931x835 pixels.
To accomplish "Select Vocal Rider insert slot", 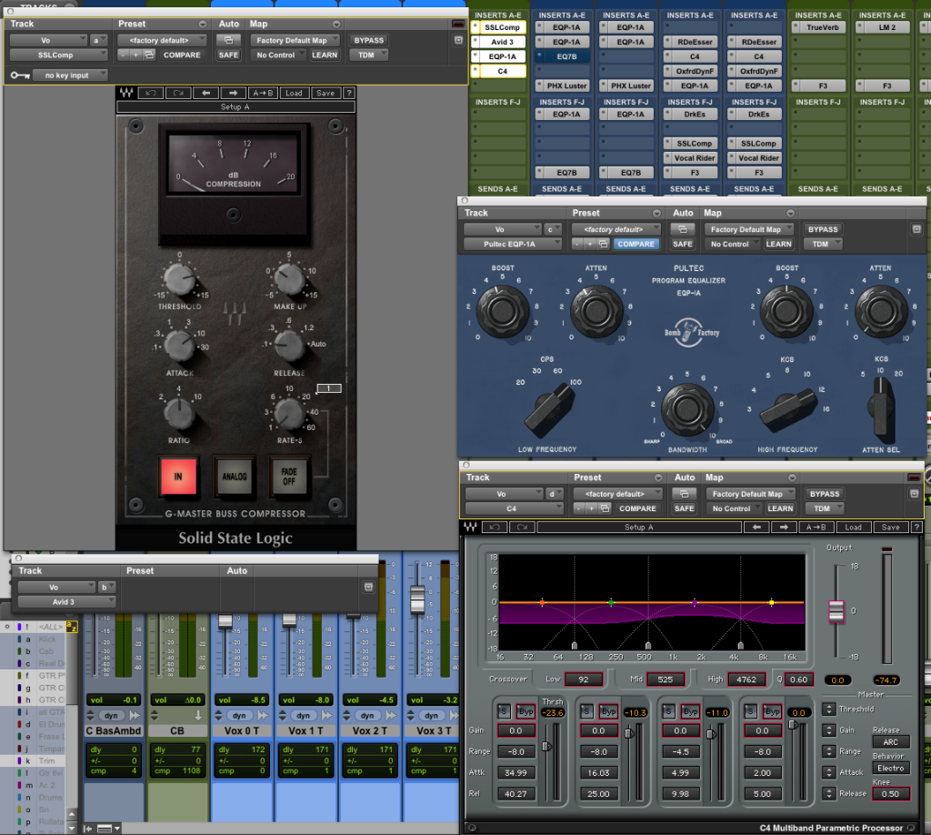I will (695, 158).
